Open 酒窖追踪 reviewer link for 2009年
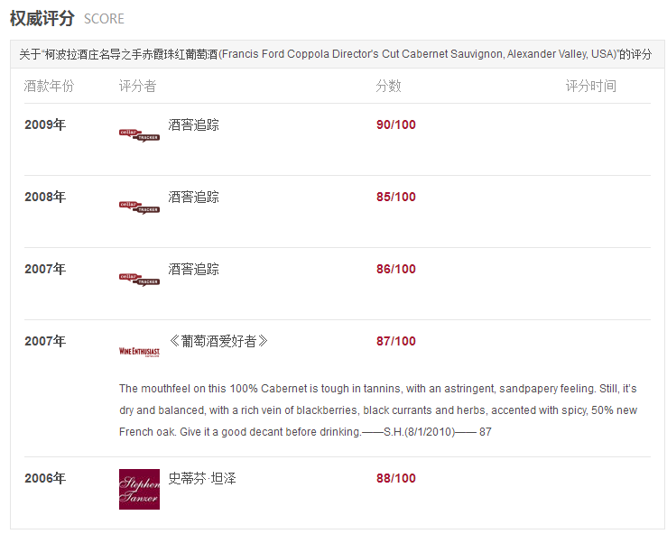Image resolution: width=667 pixels, height=543 pixels. pos(193,124)
